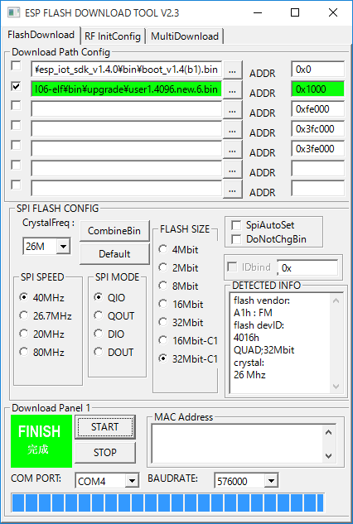This screenshot has width=353, height=524.
Task: Select 80MHz SPI speed
Action: click(x=24, y=352)
